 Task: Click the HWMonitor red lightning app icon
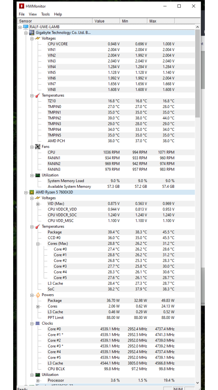tap(22, 6)
